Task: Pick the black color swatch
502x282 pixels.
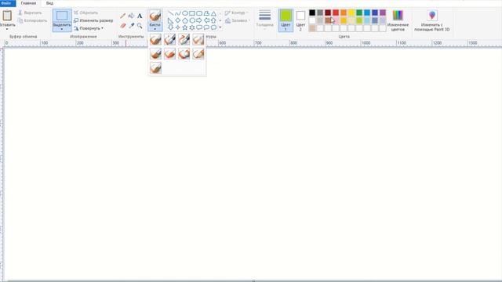Action: click(x=312, y=13)
